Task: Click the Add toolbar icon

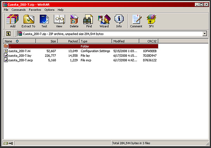Action: pyautogui.click(x=13, y=21)
